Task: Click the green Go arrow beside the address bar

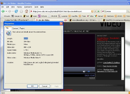Action: (99, 11)
